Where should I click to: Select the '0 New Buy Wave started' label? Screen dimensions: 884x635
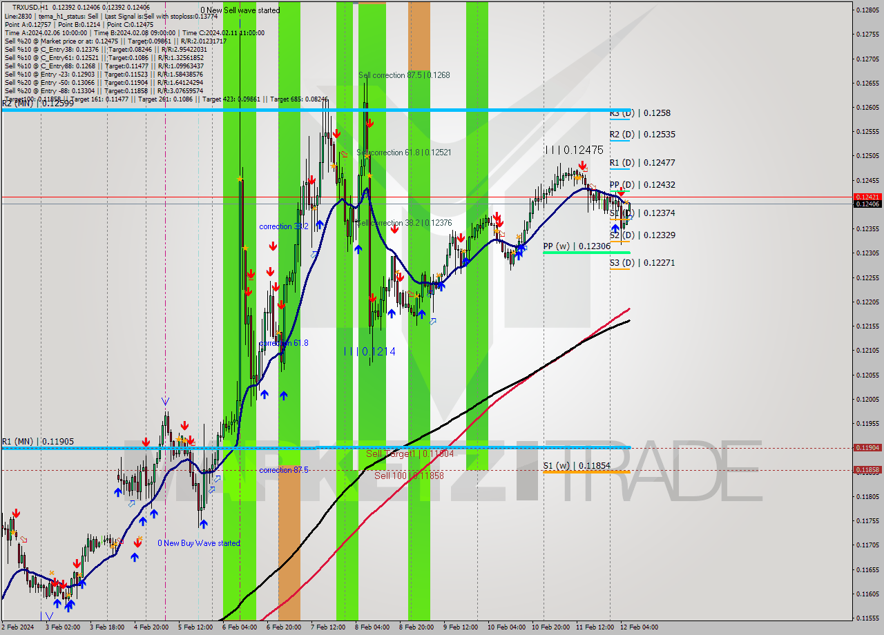point(199,543)
